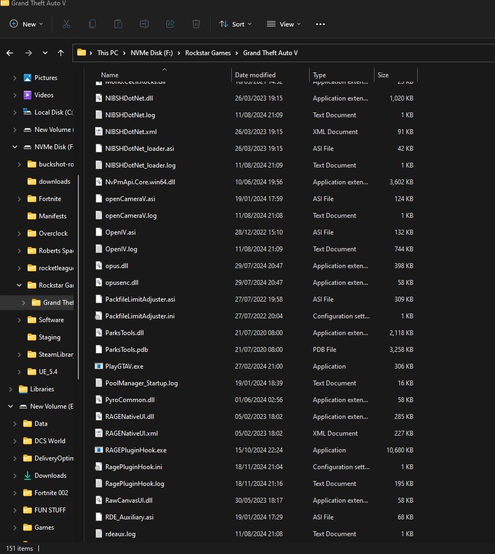Click the Delete trash can icon
The image size is (495, 554).
(196, 24)
